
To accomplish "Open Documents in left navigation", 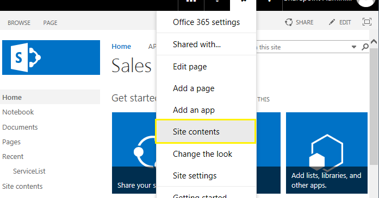I will [20, 127].
